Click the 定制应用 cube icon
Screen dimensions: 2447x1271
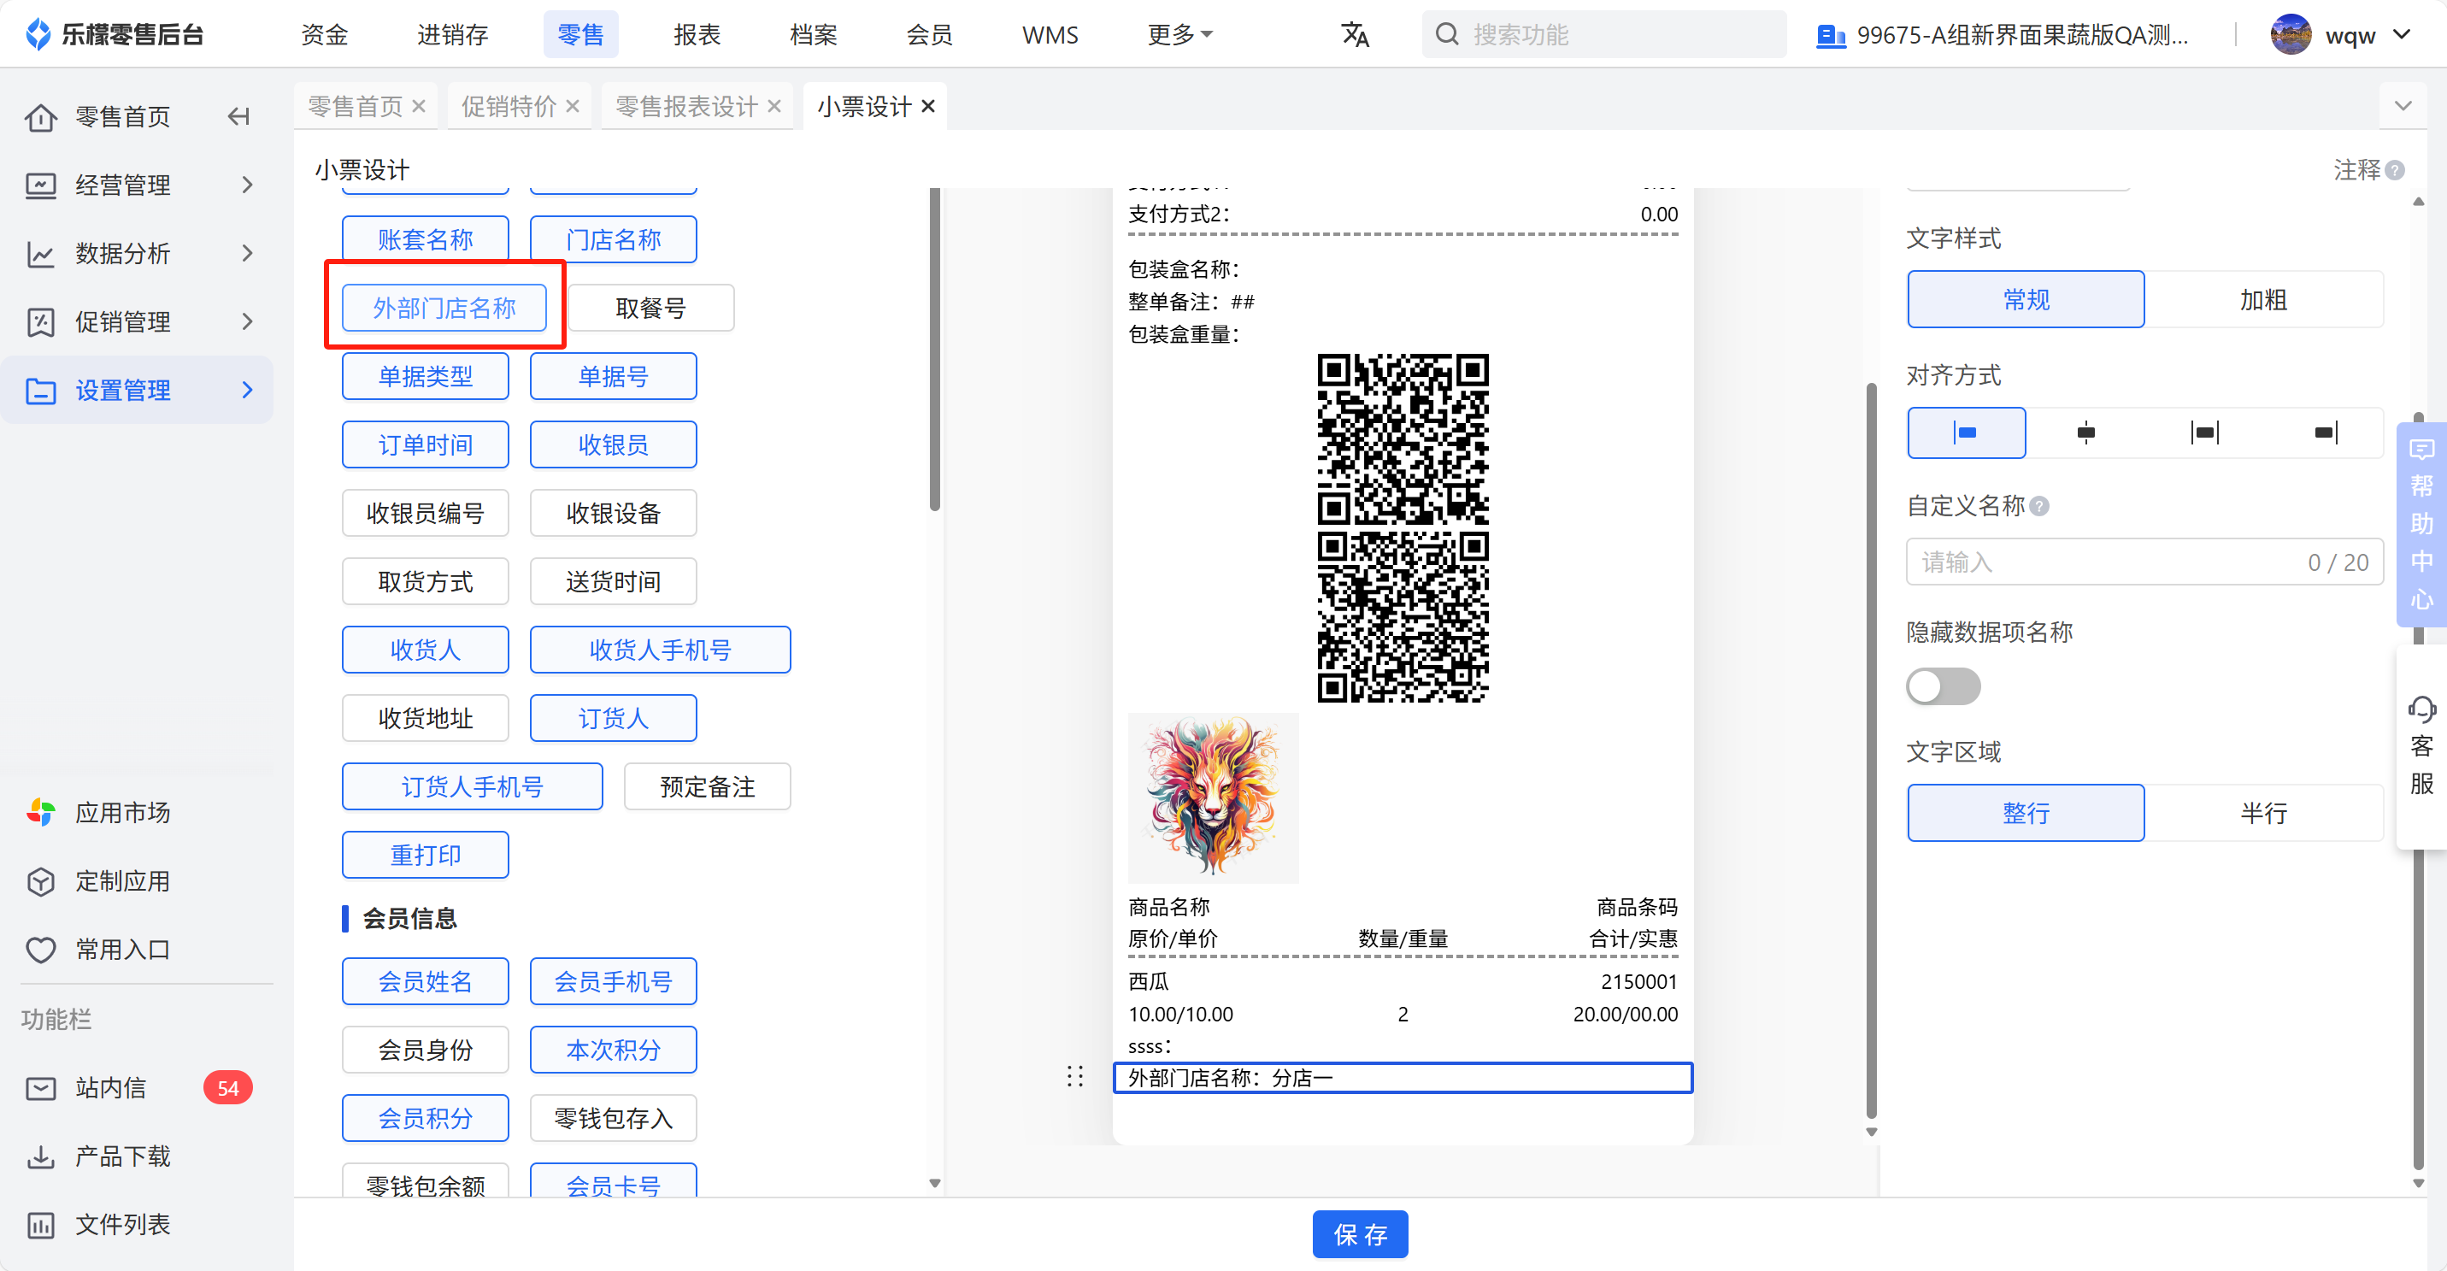click(x=41, y=880)
